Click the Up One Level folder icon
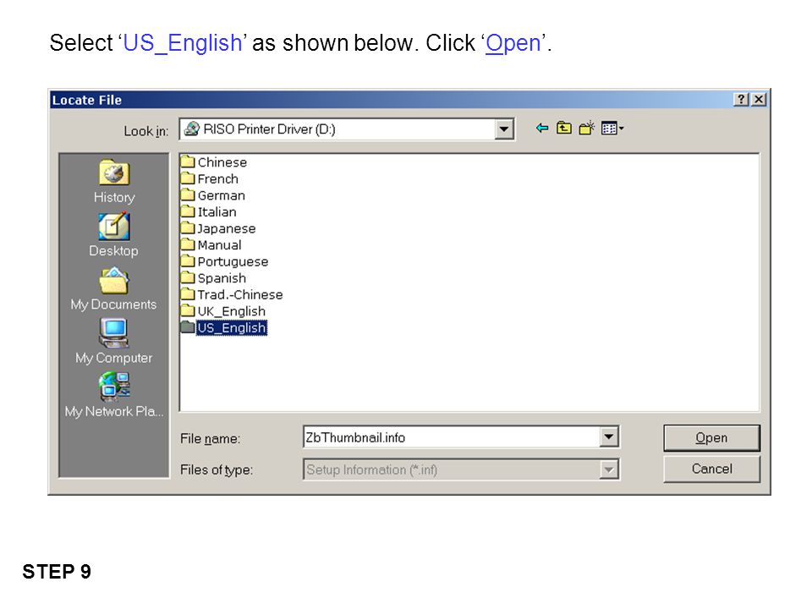812x609 pixels. 564,128
